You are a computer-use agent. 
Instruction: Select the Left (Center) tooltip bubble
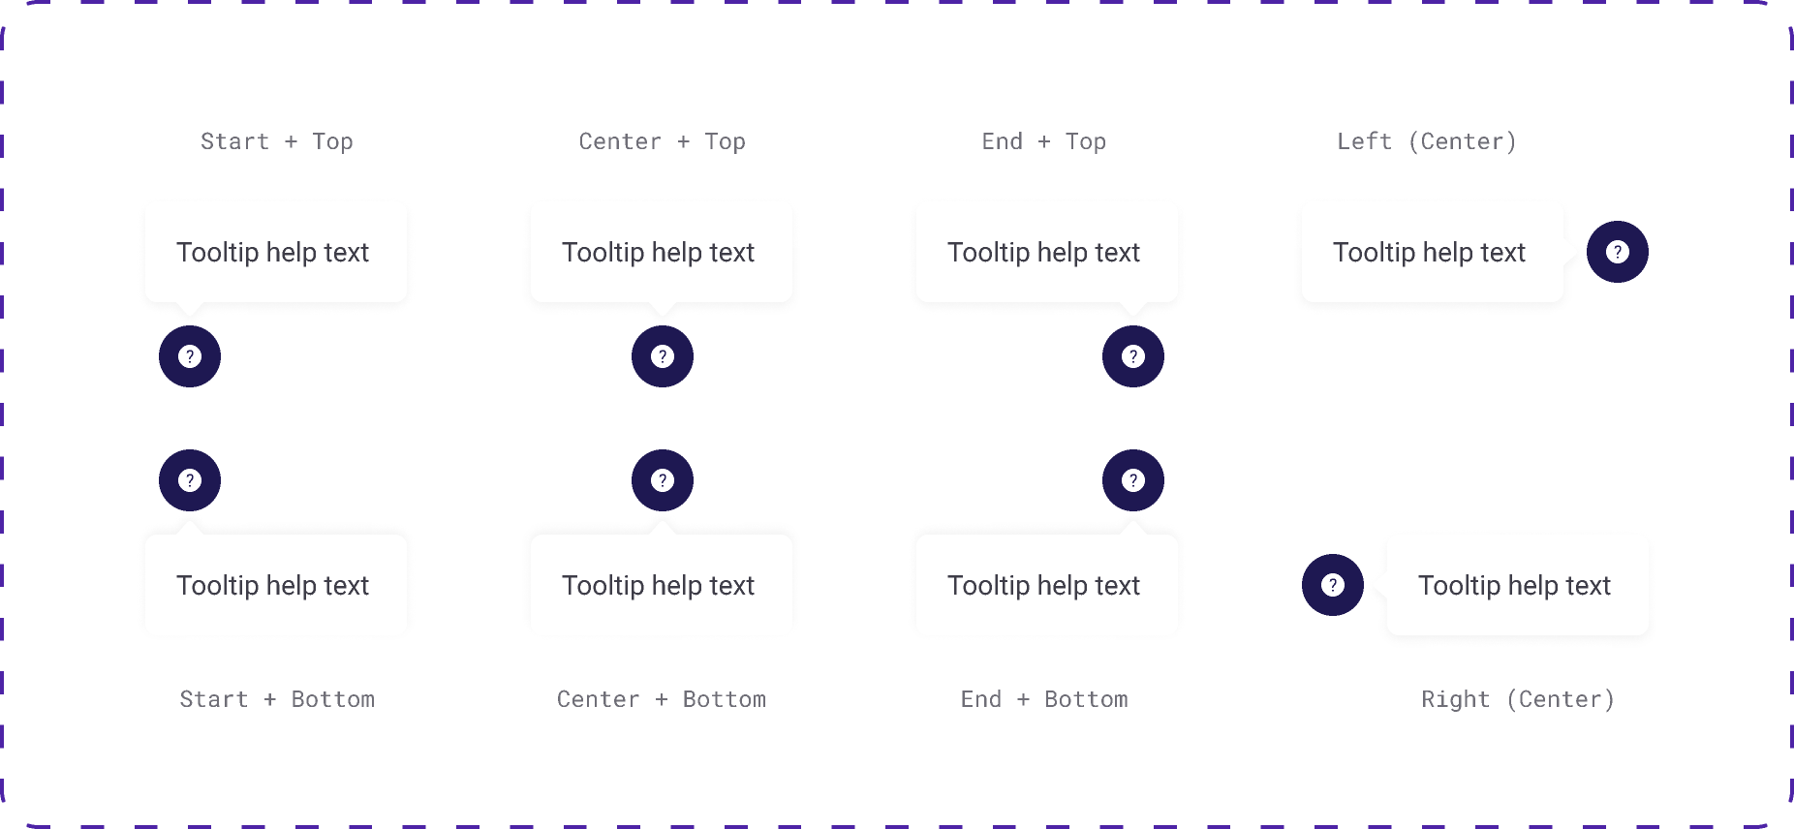tap(1431, 252)
